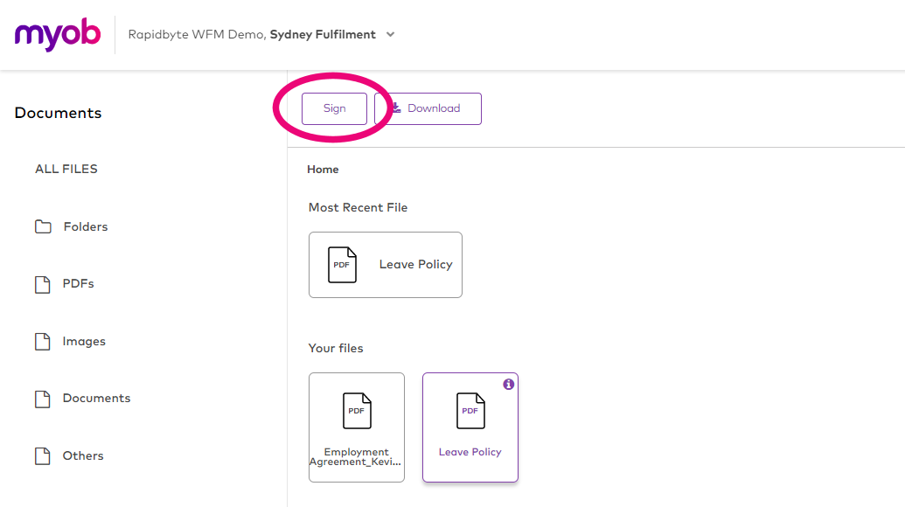
Task: Select the Employment Agreement file name
Action: [x=357, y=457]
